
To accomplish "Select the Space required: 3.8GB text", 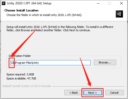I will click(x=20, y=74).
